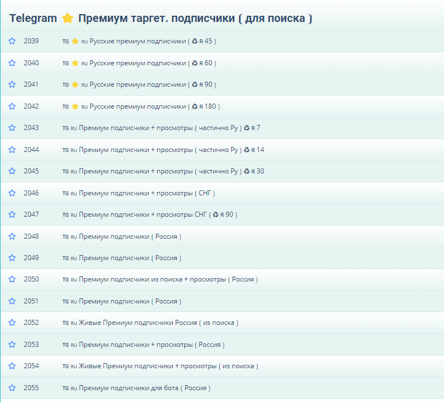The width and height of the screenshot is (444, 402).
Task: Favorite service 2039 with its star icon
Action: [12, 41]
